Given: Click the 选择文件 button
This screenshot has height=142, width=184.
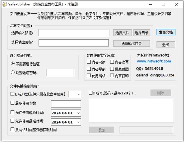Looking at the screenshot, I should point(122,33).
